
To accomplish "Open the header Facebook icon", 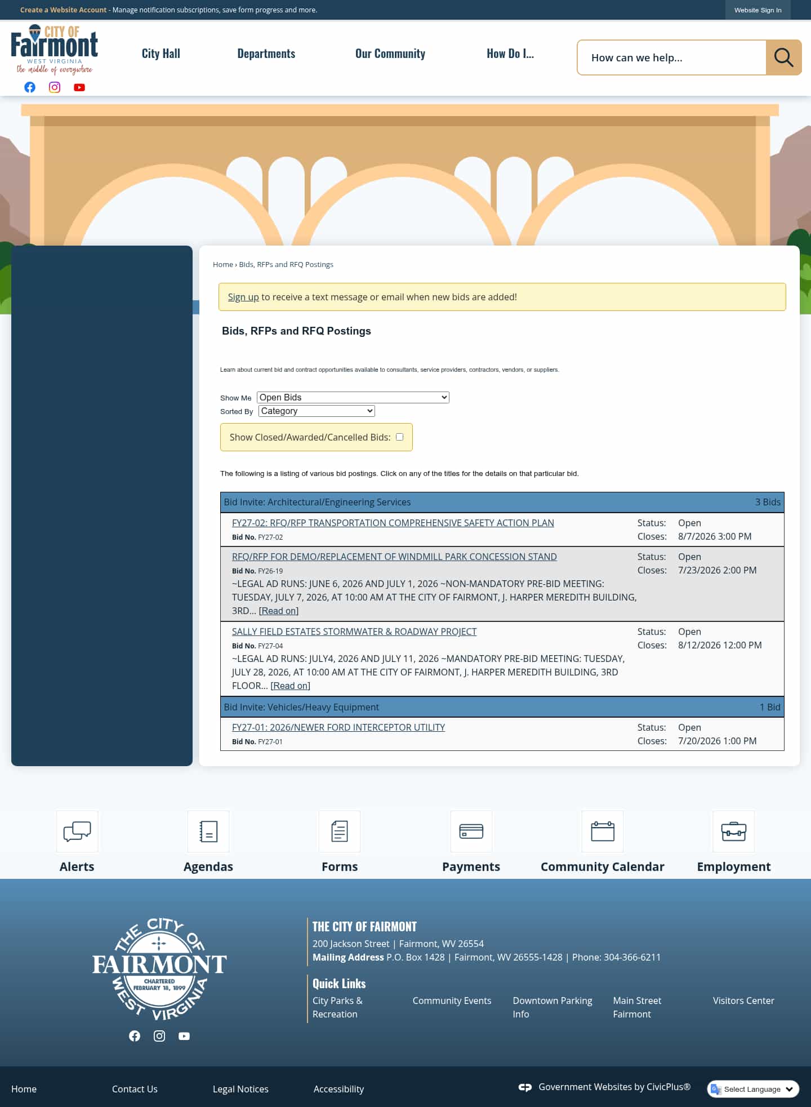I will click(x=30, y=87).
